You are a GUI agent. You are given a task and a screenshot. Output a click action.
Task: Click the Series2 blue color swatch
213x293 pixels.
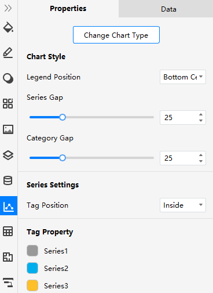(x=32, y=268)
